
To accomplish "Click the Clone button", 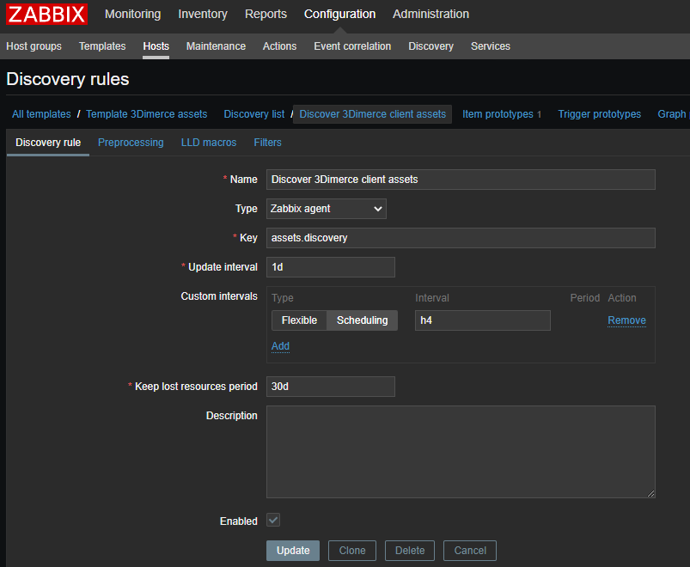I will pos(352,551).
